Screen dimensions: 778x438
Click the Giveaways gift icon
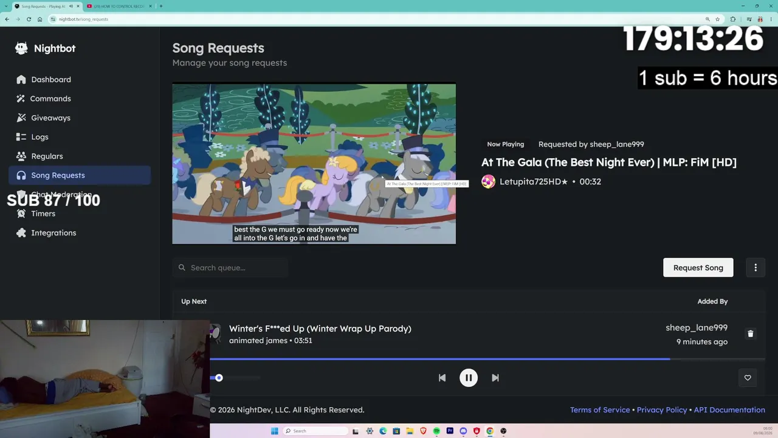[21, 118]
